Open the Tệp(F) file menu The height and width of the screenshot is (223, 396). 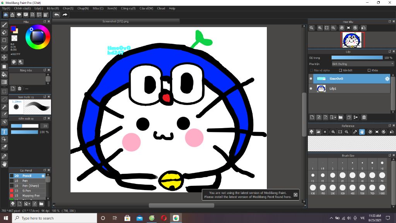[x=6, y=9]
